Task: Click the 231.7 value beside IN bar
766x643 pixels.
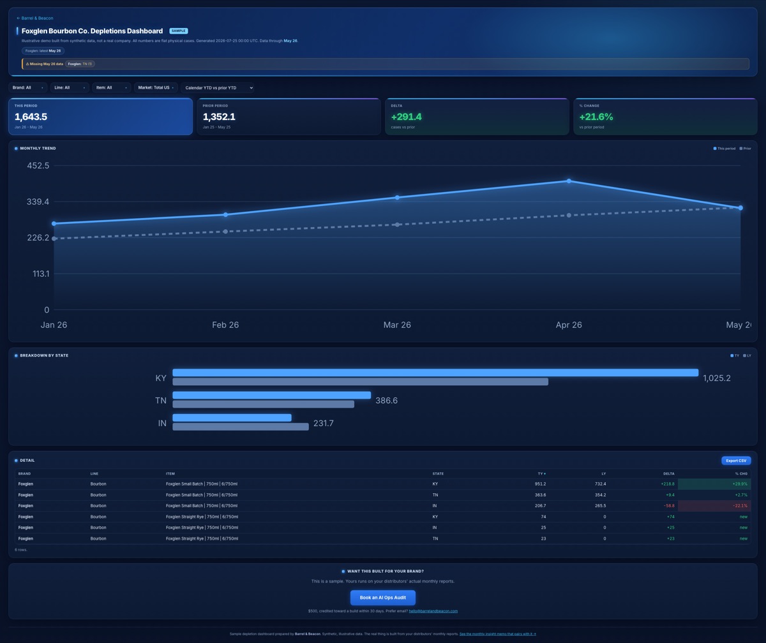Action: click(x=324, y=423)
